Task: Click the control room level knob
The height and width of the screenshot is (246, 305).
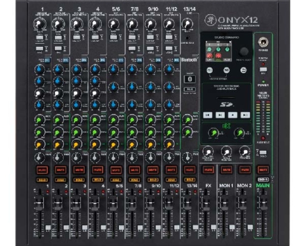Action: pyautogui.click(x=208, y=152)
